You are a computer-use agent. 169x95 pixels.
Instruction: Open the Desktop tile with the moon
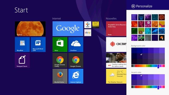(x=30, y=29)
